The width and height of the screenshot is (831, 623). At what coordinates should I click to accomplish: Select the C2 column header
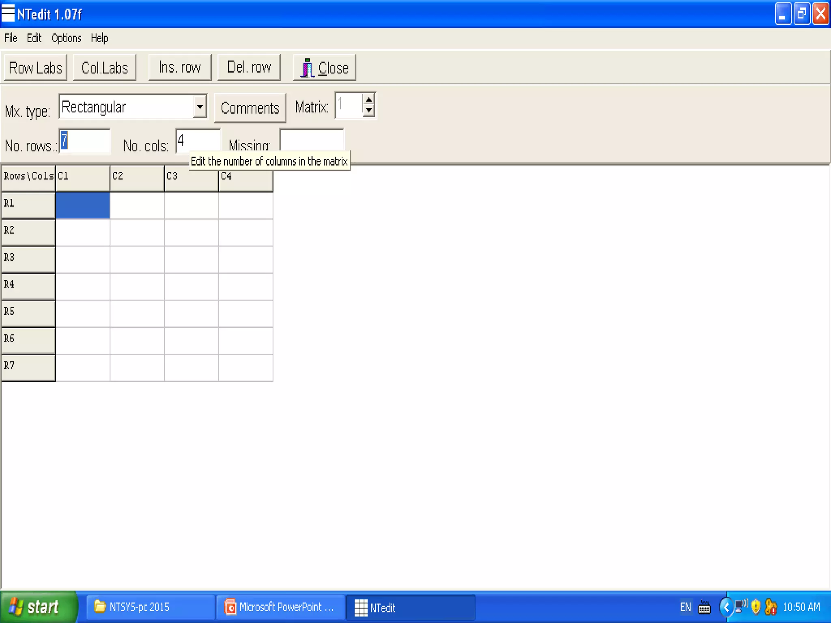[x=137, y=178]
